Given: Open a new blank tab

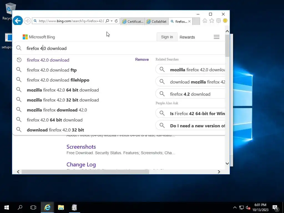Looking at the screenshot, I should click(x=196, y=21).
